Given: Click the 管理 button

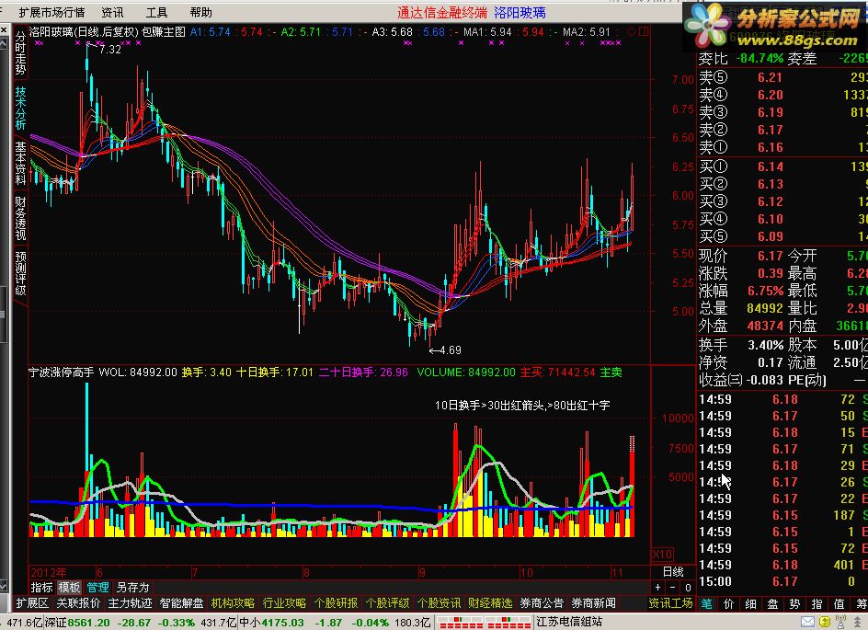Looking at the screenshot, I should click(98, 588).
